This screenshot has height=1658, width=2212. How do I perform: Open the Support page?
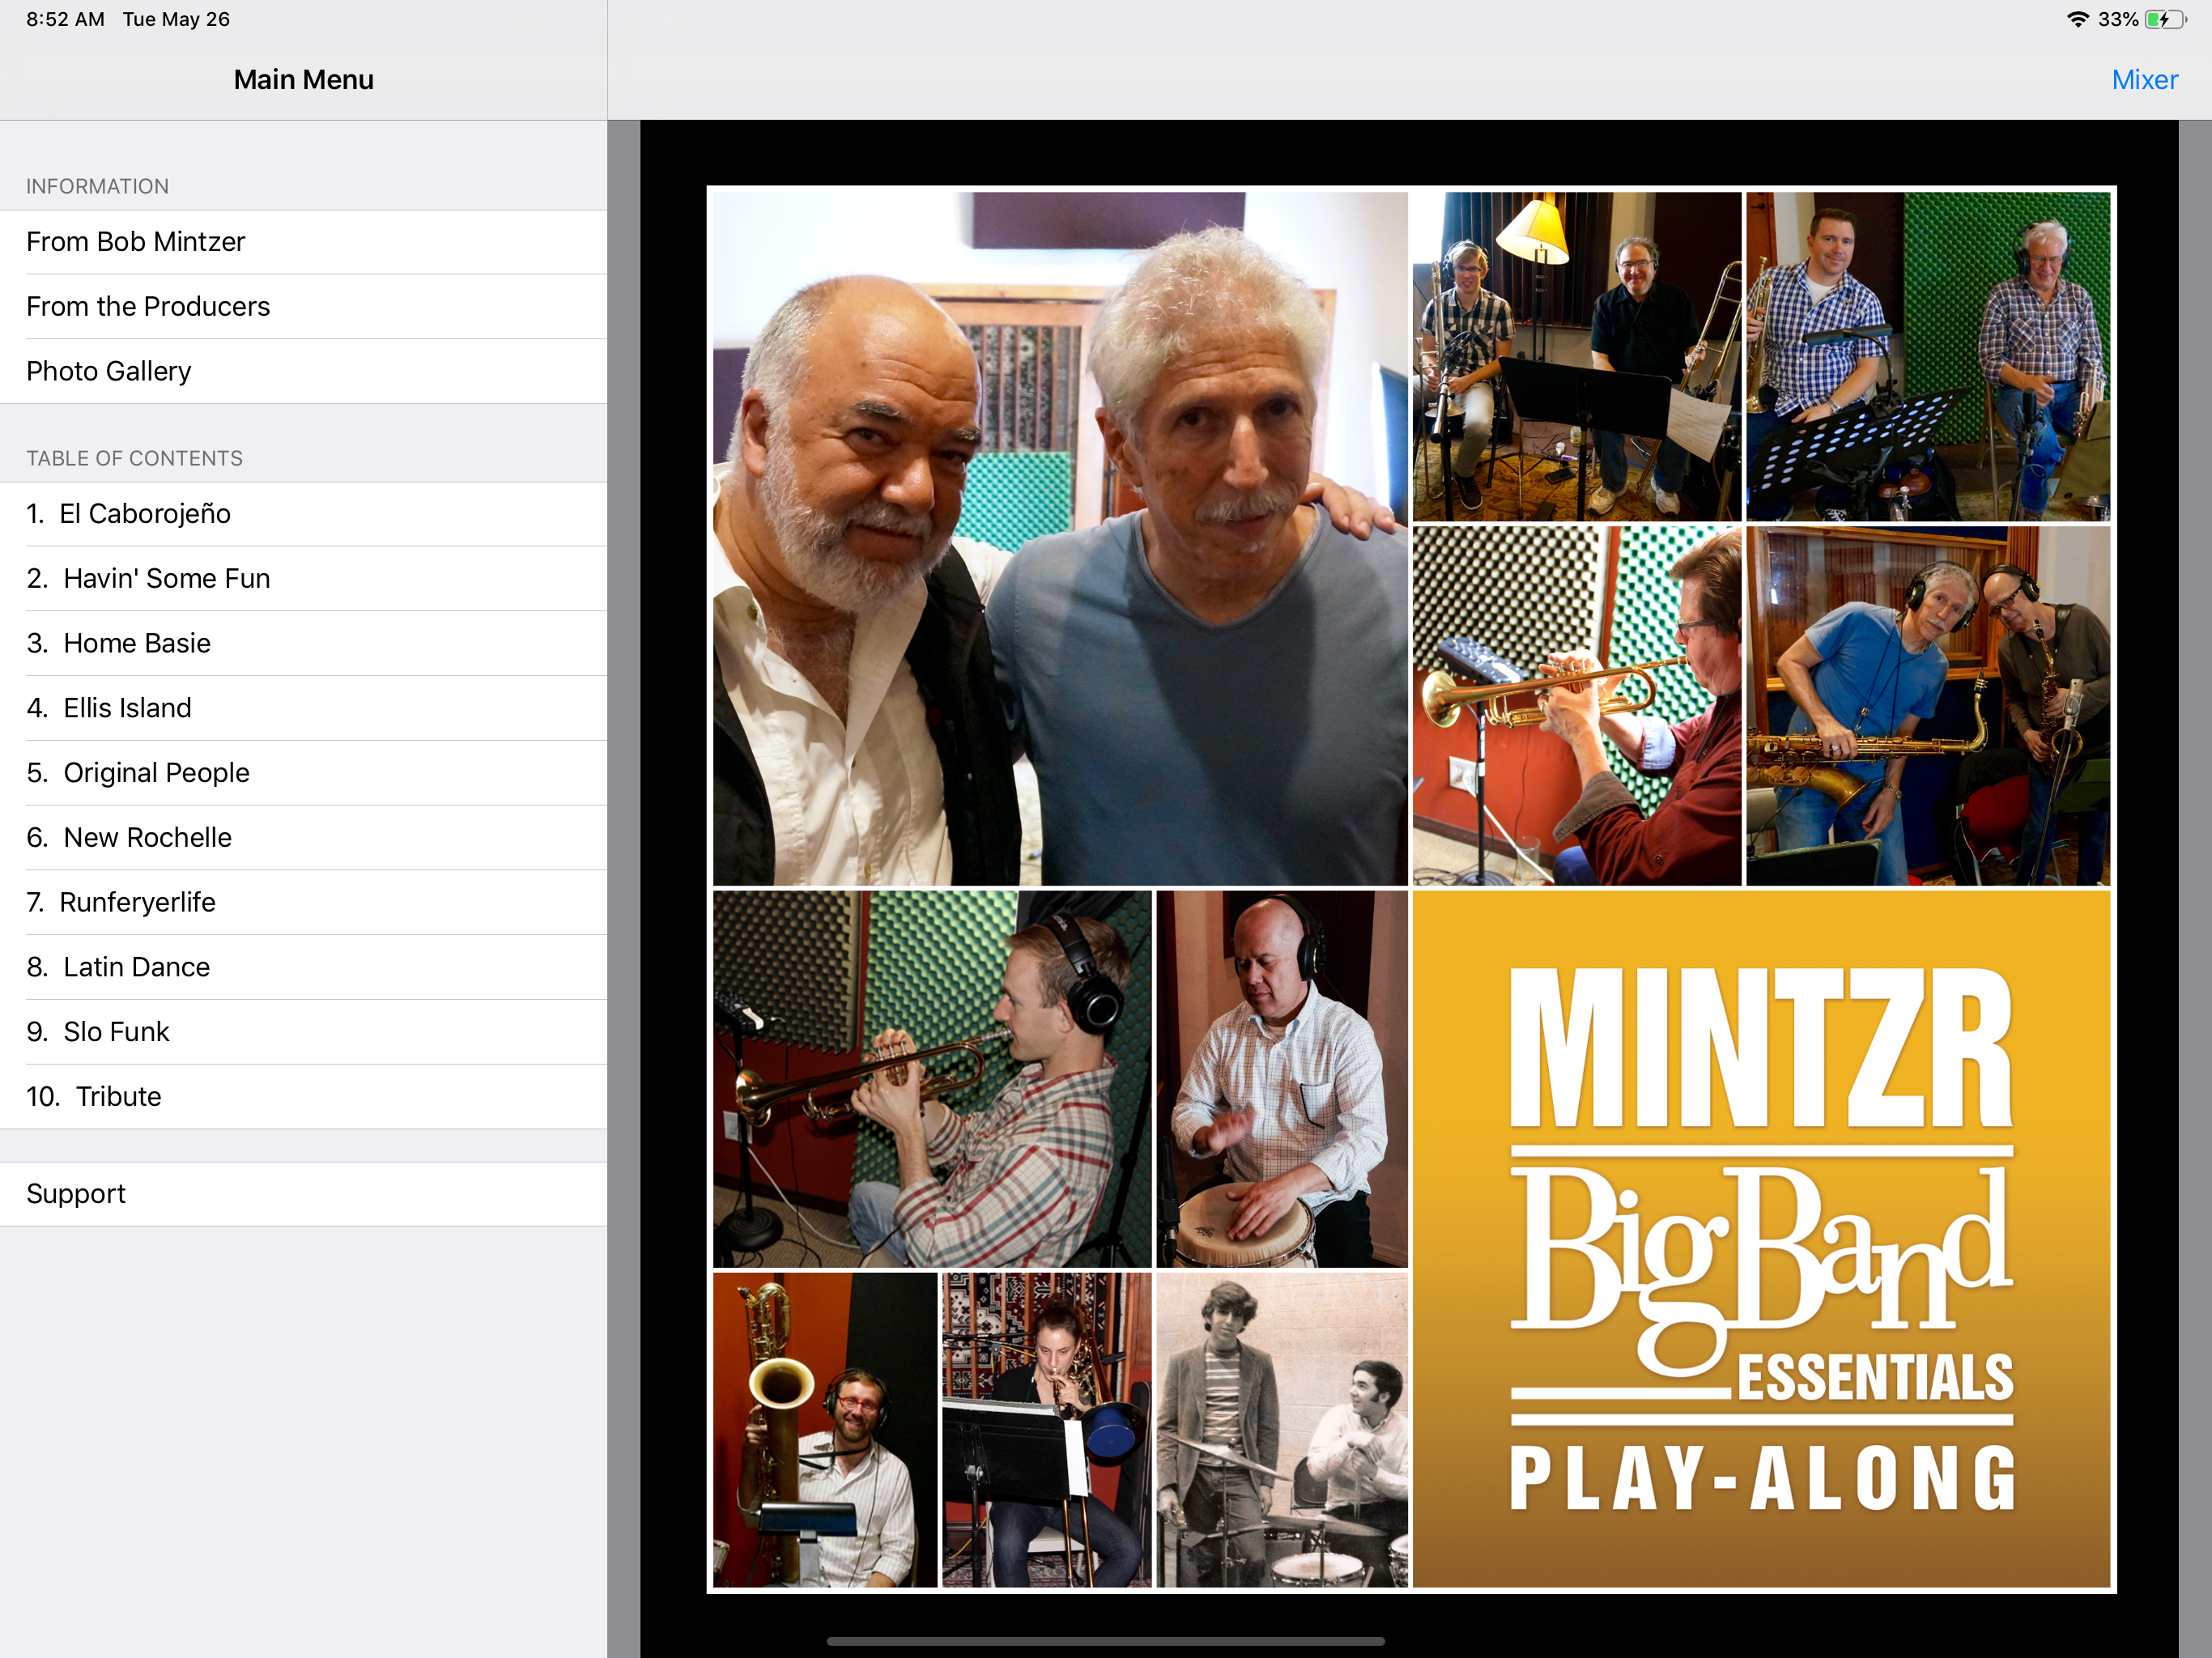pyautogui.click(x=303, y=1194)
